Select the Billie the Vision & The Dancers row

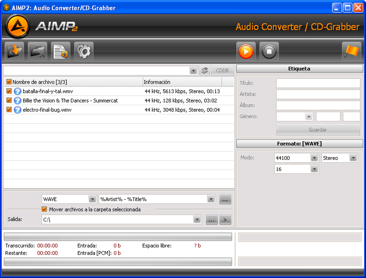pyautogui.click(x=119, y=100)
